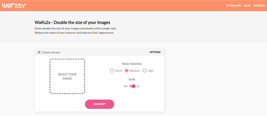Screen dimensions: 267x116
Task: Select the None noise reduction radio button
Action: pos(112,71)
